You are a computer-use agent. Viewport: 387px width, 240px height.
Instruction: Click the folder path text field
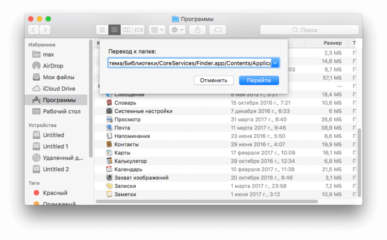[189, 63]
